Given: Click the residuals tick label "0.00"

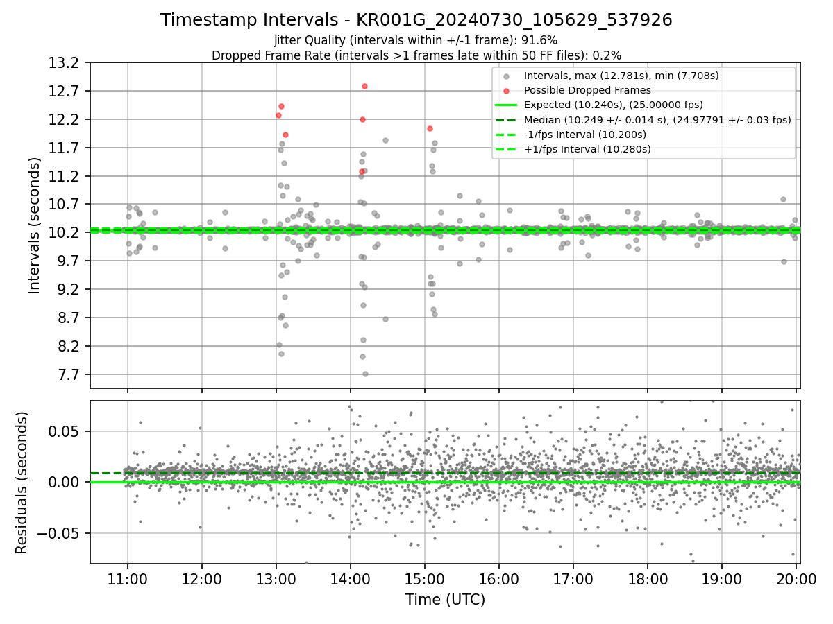Looking at the screenshot, I should click(x=64, y=483).
